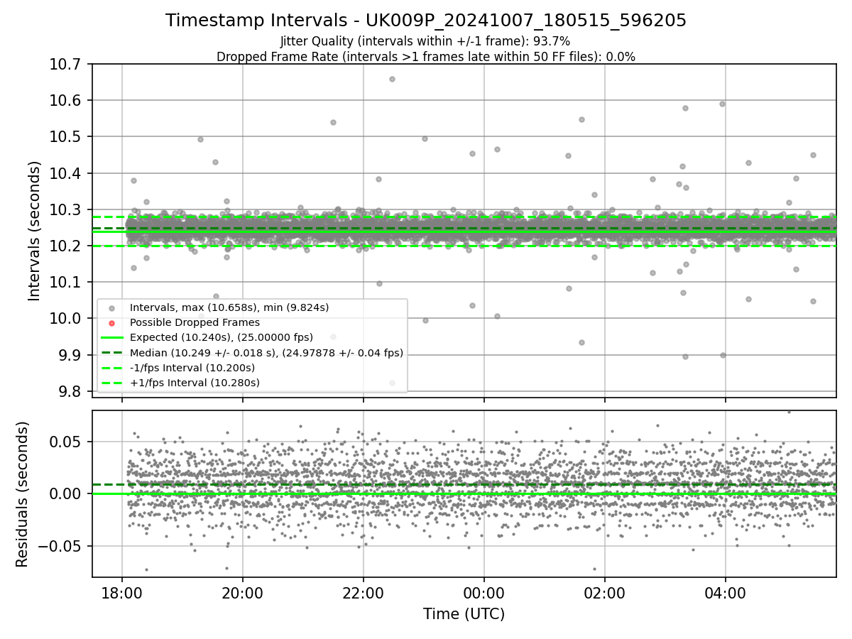
Task: Click the 02:00 x-axis tick label
Action: point(605,593)
